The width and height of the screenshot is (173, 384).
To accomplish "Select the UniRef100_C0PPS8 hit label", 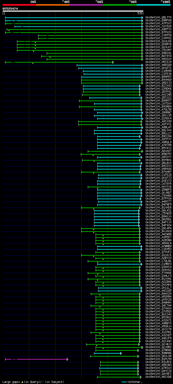I will click(158, 35).
